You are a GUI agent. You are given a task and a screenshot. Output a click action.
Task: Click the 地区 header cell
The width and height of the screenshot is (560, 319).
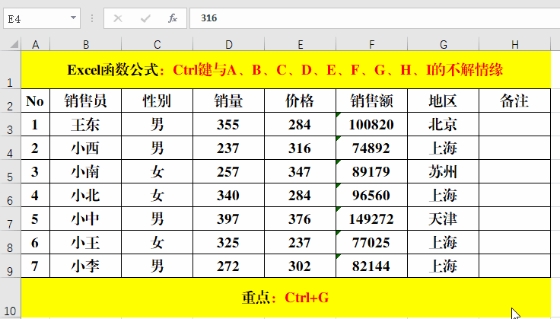444,100
